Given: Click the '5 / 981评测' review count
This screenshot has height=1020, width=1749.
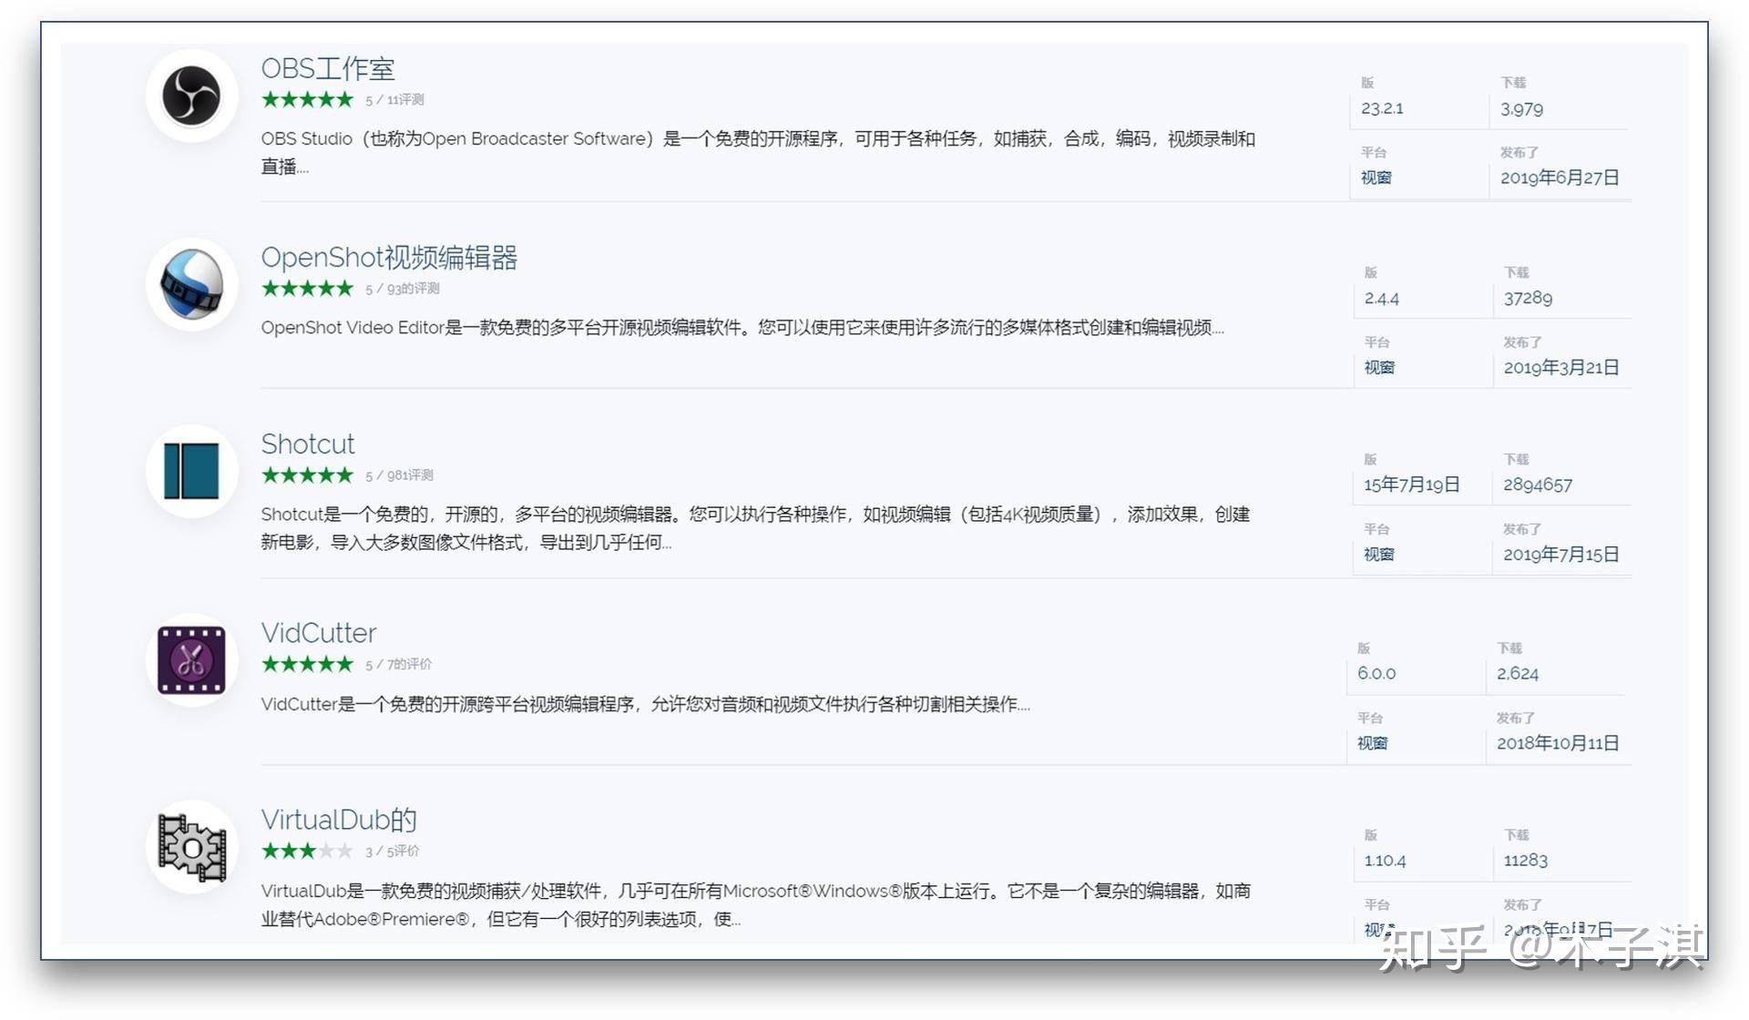Looking at the screenshot, I should 399,475.
